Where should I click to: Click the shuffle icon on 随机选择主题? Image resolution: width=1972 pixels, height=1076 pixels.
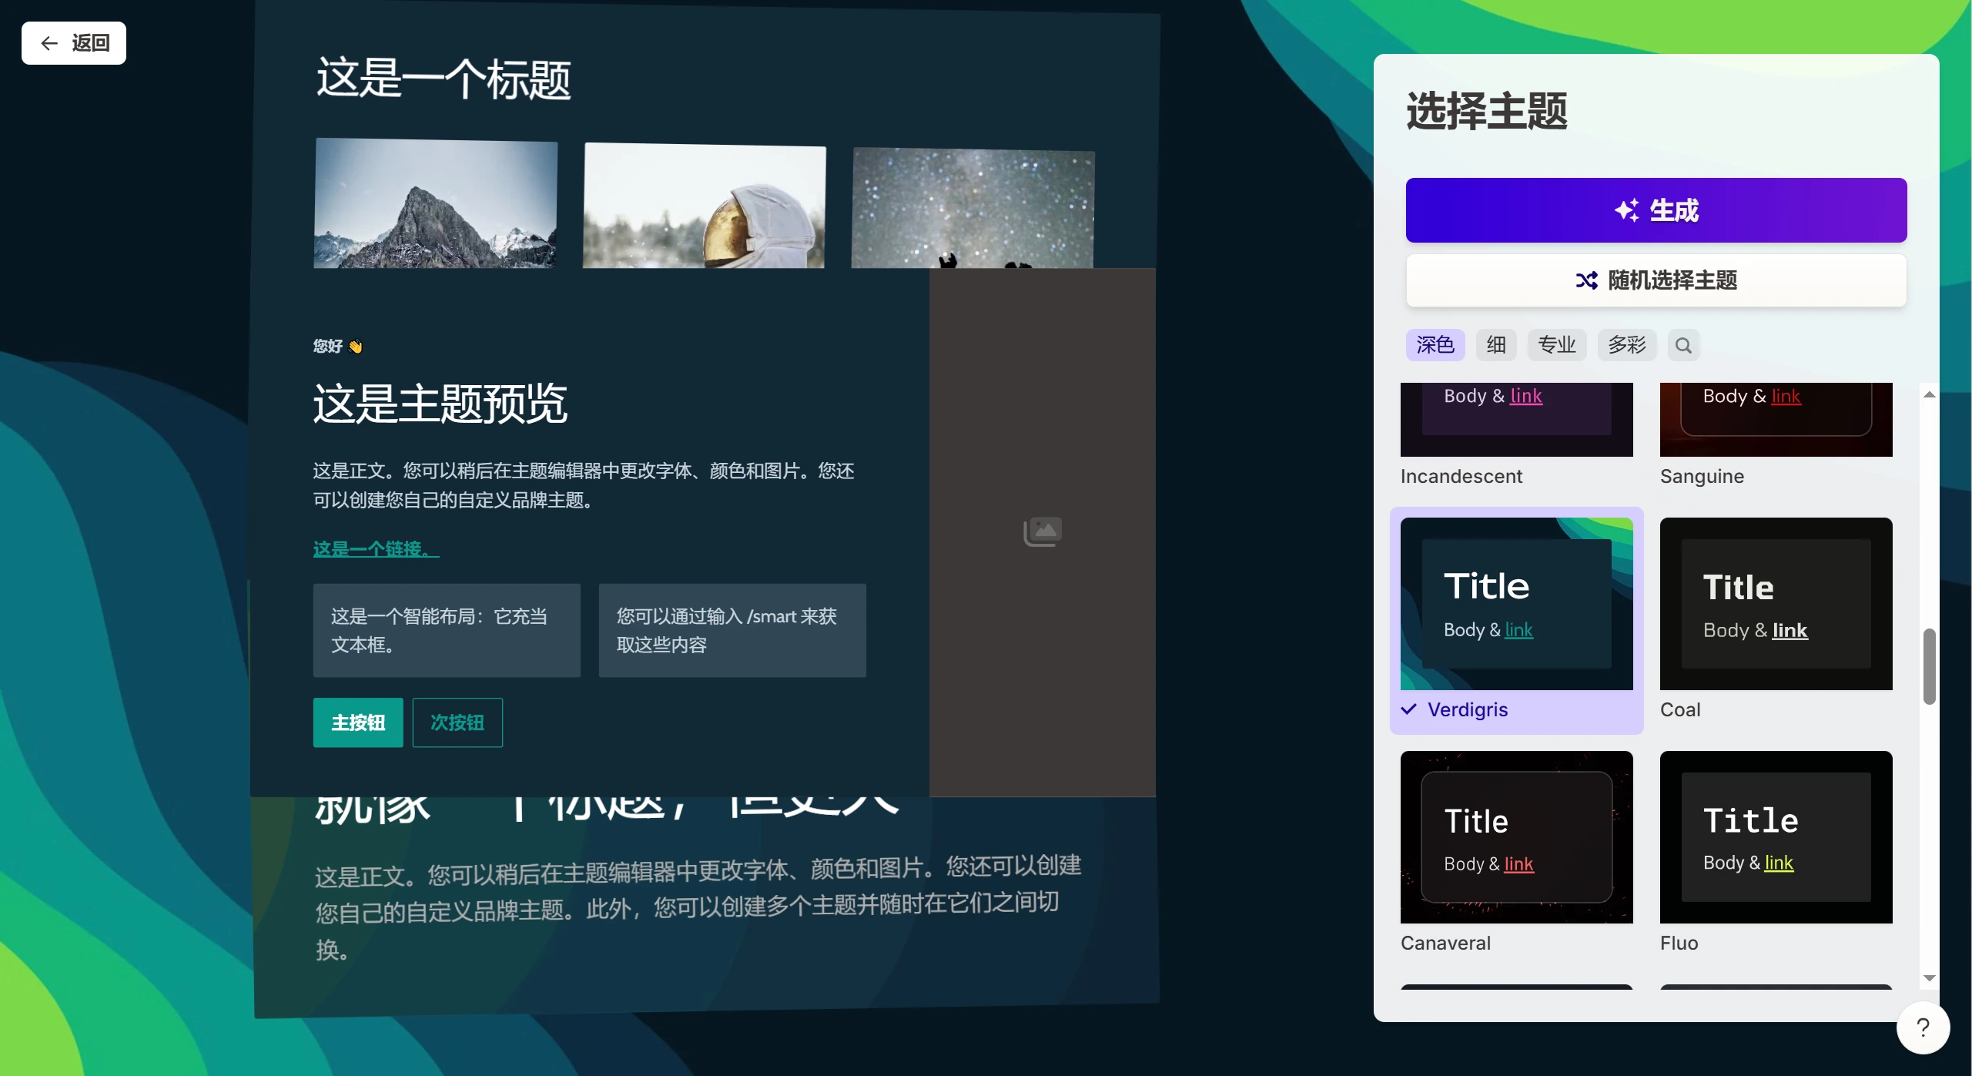pyautogui.click(x=1586, y=280)
